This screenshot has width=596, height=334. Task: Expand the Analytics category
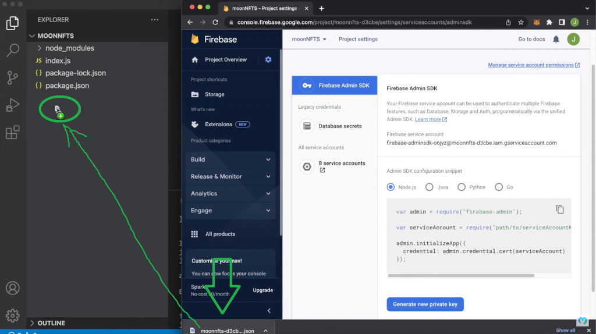pyautogui.click(x=230, y=193)
